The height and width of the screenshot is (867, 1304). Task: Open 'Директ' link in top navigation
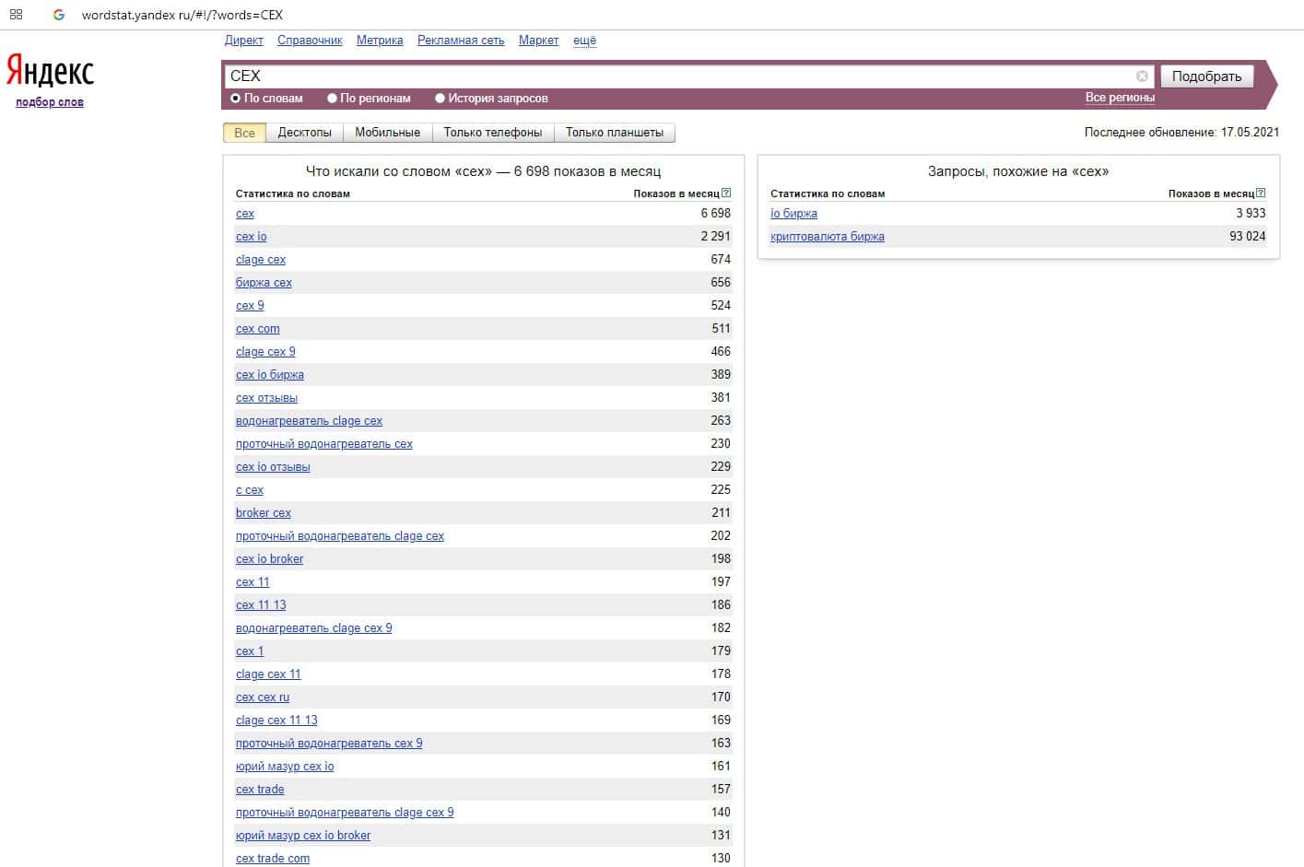243,41
